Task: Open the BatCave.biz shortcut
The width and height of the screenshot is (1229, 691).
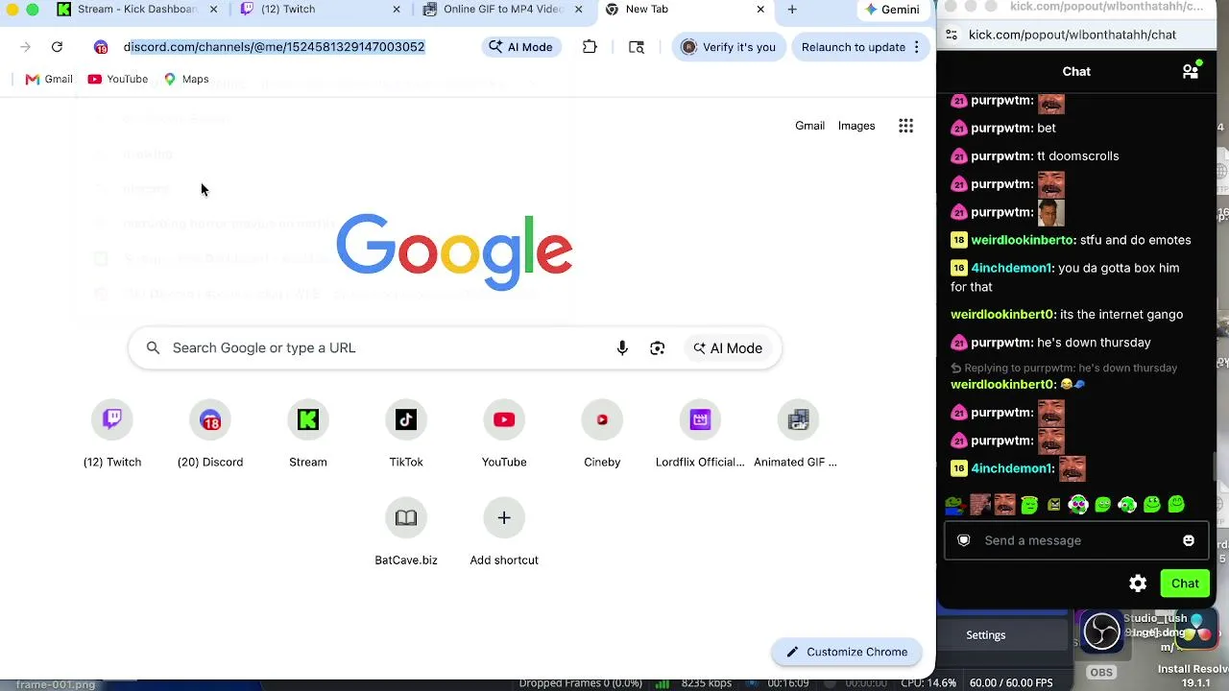Action: tap(406, 533)
